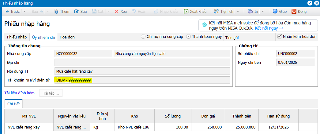
Task: Click the Xuất khẩu Excel export icon
Action: pyautogui.click(x=186, y=11)
